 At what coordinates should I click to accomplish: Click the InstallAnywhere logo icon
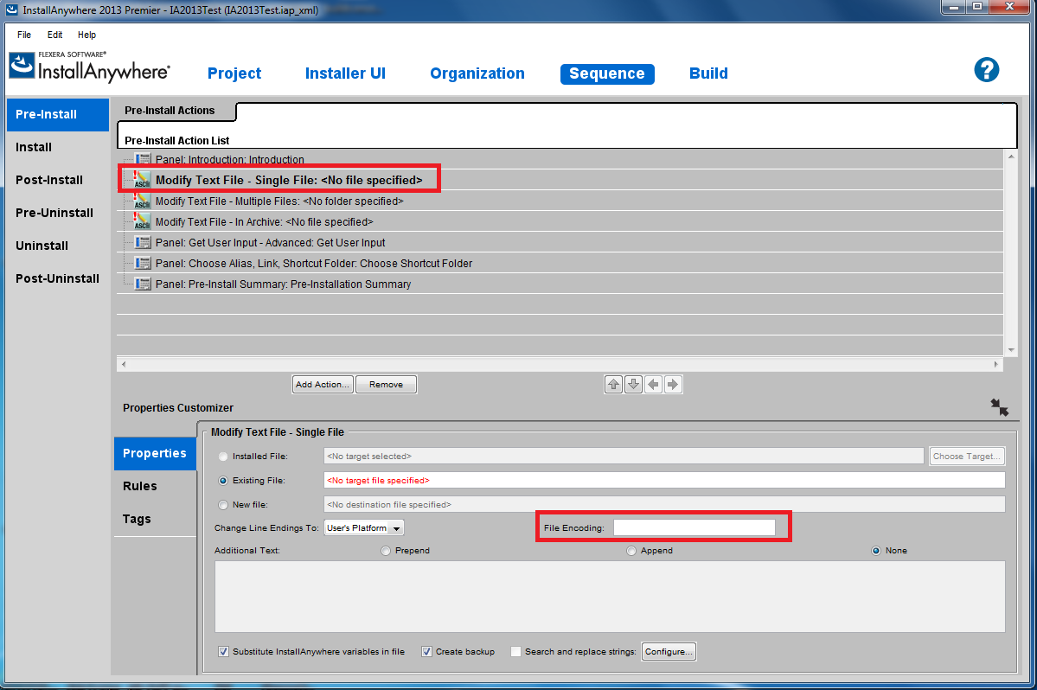click(22, 66)
